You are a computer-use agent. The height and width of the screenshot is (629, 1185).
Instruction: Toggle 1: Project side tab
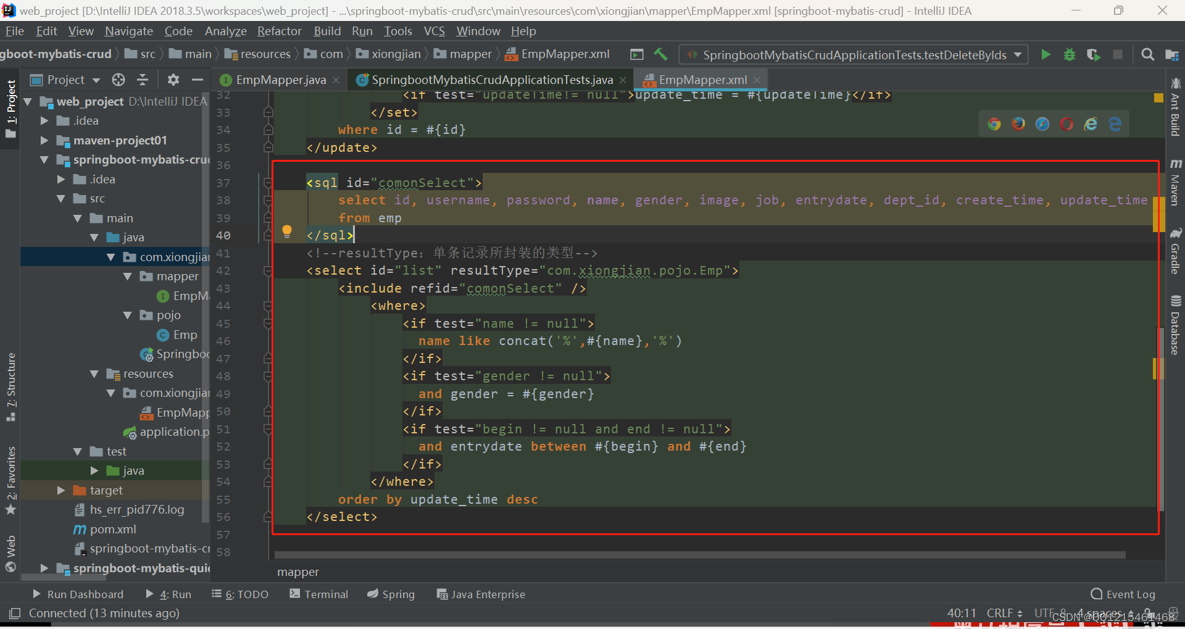point(10,110)
